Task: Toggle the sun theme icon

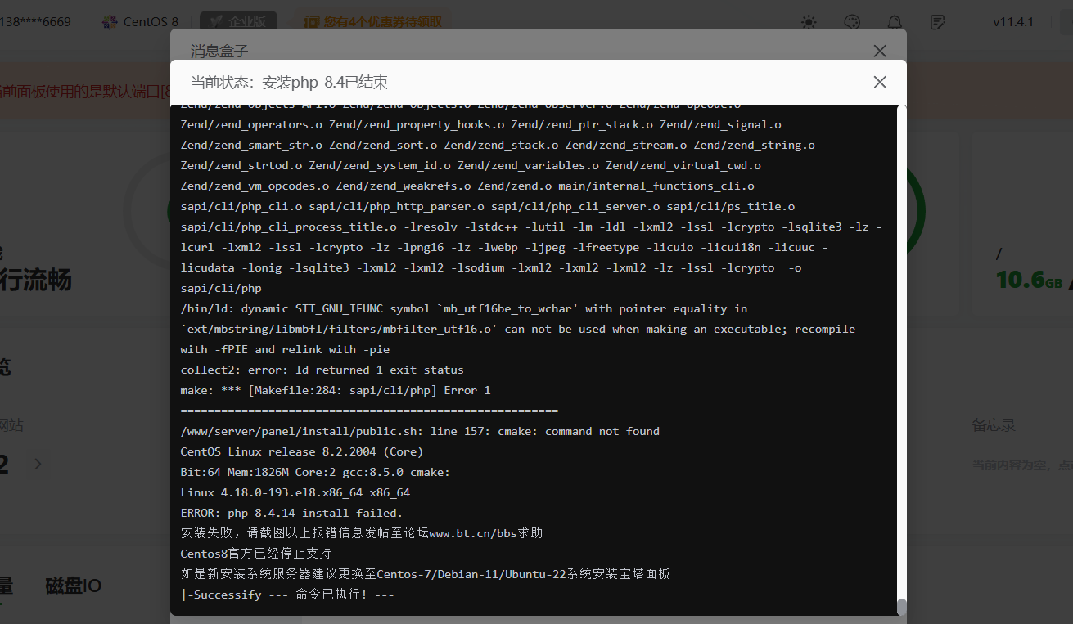Action: 809,22
